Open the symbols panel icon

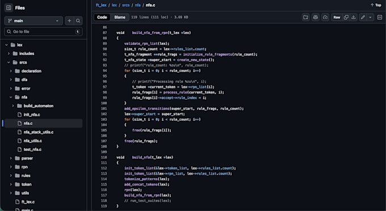[x=380, y=17]
